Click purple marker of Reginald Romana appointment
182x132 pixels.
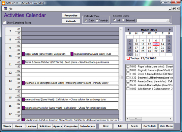click(x=72, y=54)
